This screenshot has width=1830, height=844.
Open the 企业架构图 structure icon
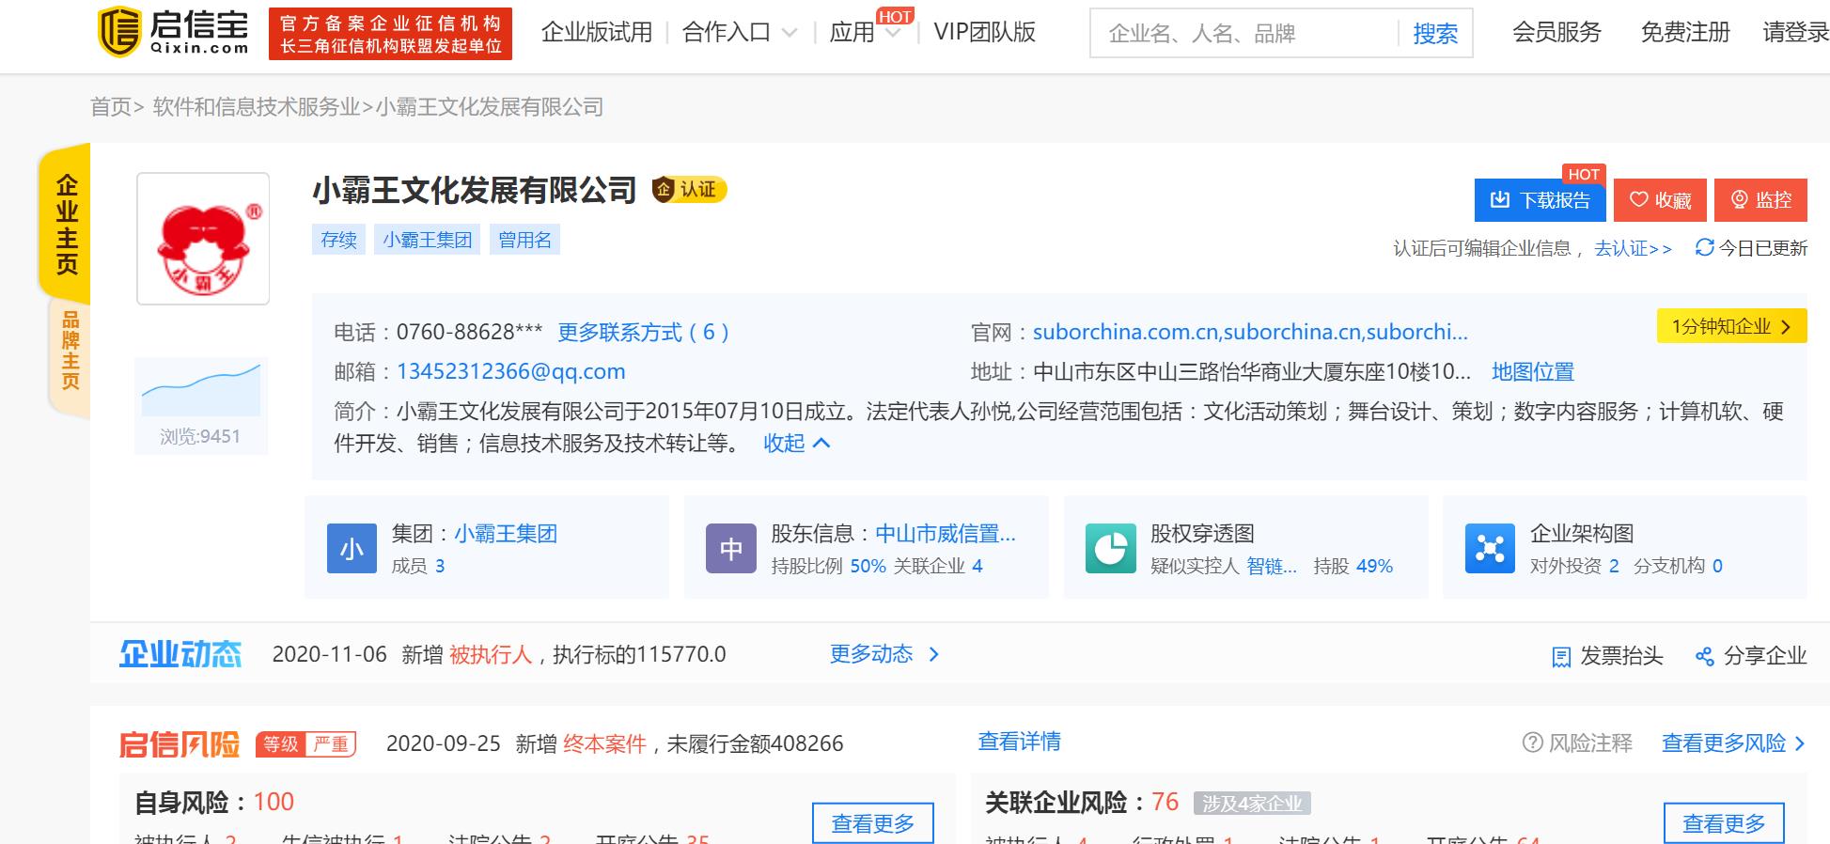[x=1490, y=548]
